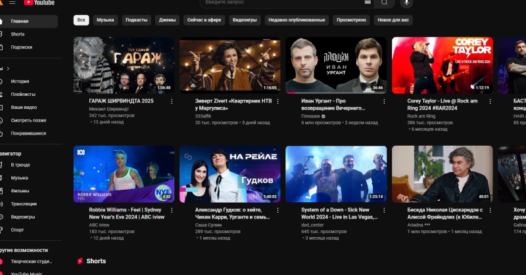The width and height of the screenshot is (526, 275).
Task: Open the hamburger guide menu
Action: click(x=12, y=3)
